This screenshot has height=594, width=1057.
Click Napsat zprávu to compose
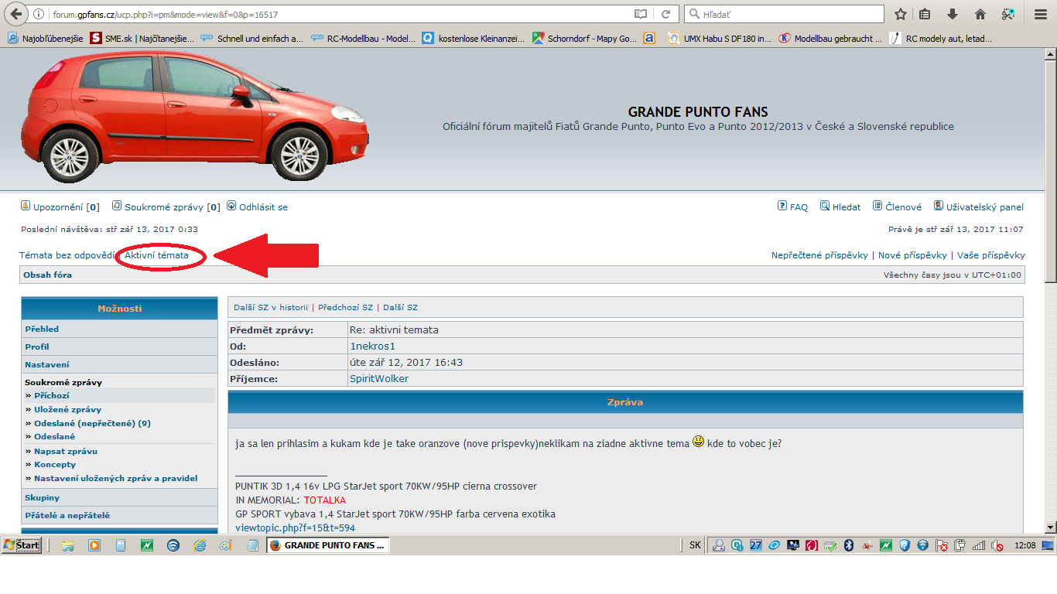click(66, 451)
